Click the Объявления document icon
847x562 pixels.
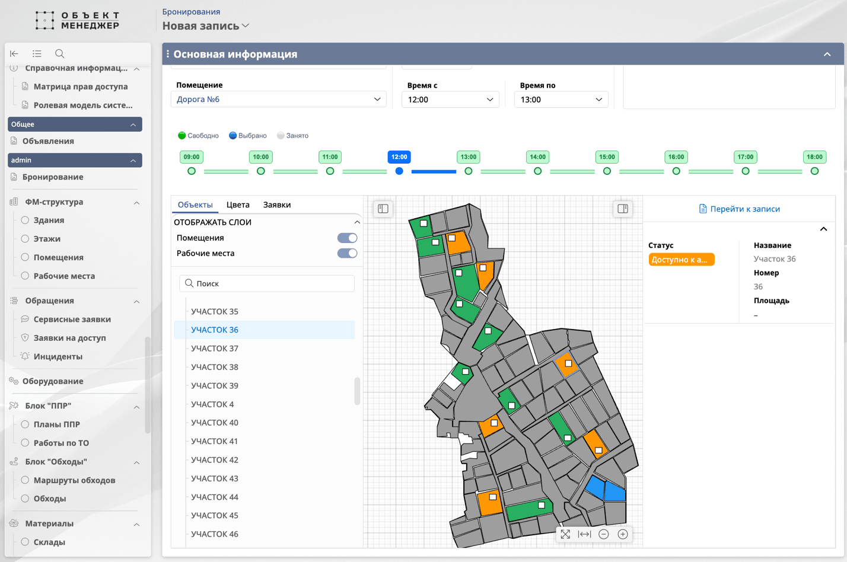click(x=14, y=141)
